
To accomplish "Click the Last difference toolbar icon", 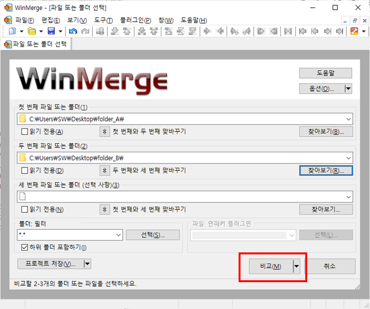I will pyautogui.click(x=193, y=31).
